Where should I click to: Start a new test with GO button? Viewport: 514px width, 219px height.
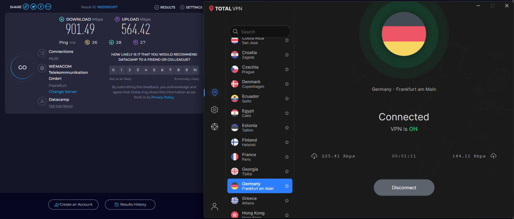22,67
